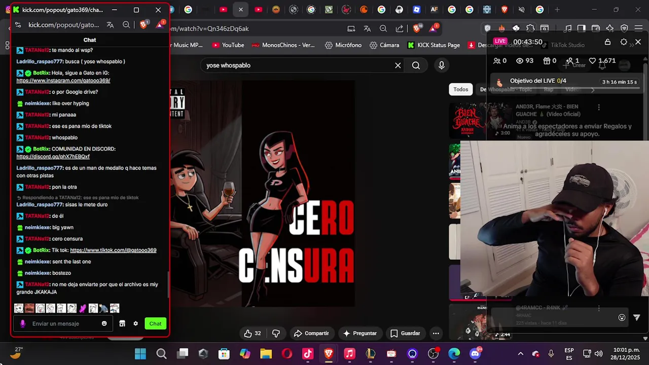Screen dimensions: 649x365
Task: Click zoom icon in Kick popout address bar
Action: (x=126, y=24)
